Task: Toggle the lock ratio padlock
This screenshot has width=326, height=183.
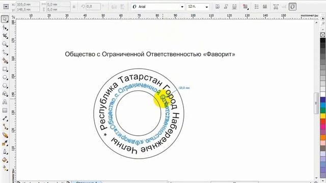Action: [74, 7]
